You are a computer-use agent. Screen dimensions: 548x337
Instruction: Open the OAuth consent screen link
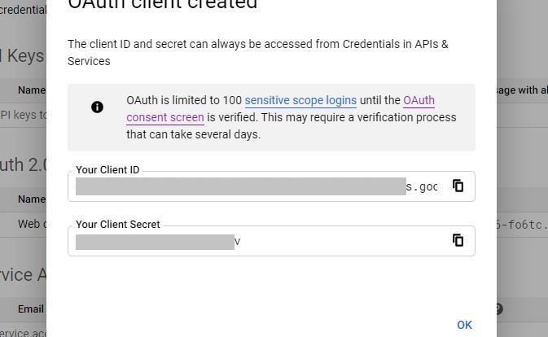coord(281,108)
